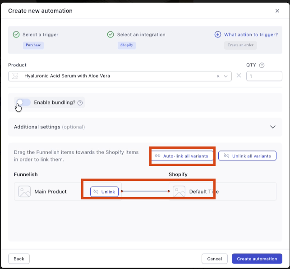Image resolution: width=290 pixels, height=269 pixels.
Task: Go to the Select a trigger step
Action: [40, 34]
